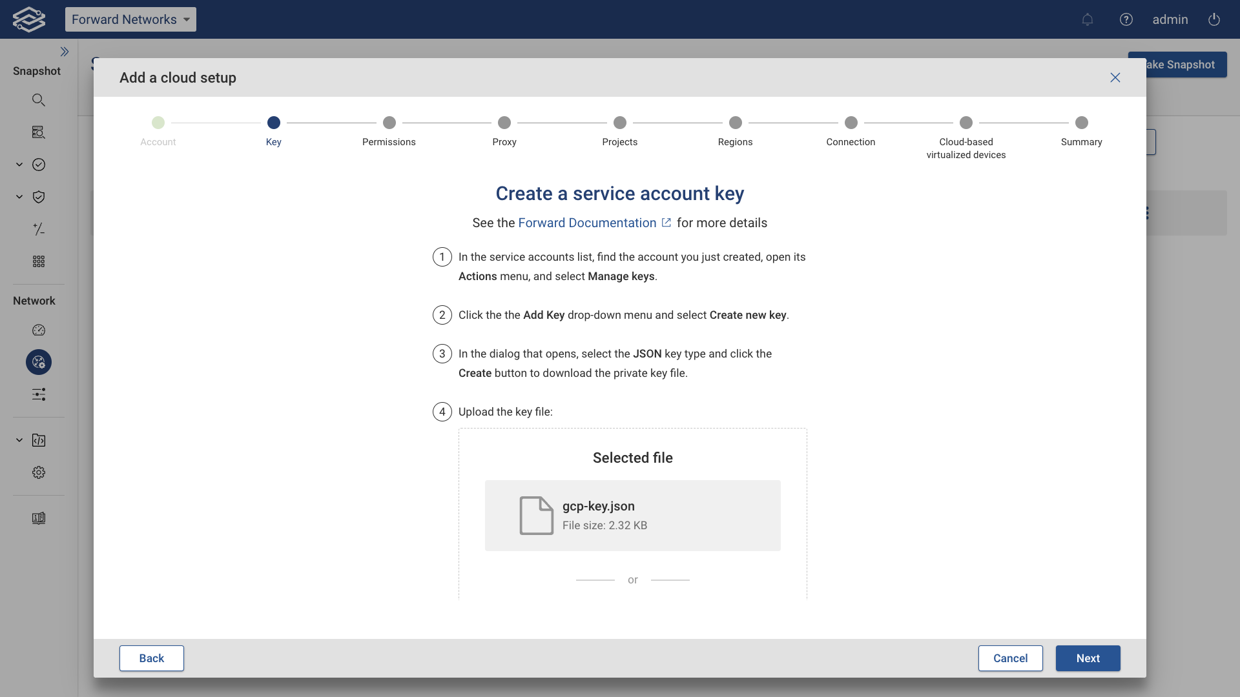The height and width of the screenshot is (697, 1240).
Task: Open the network filter sliders icon
Action: click(39, 394)
